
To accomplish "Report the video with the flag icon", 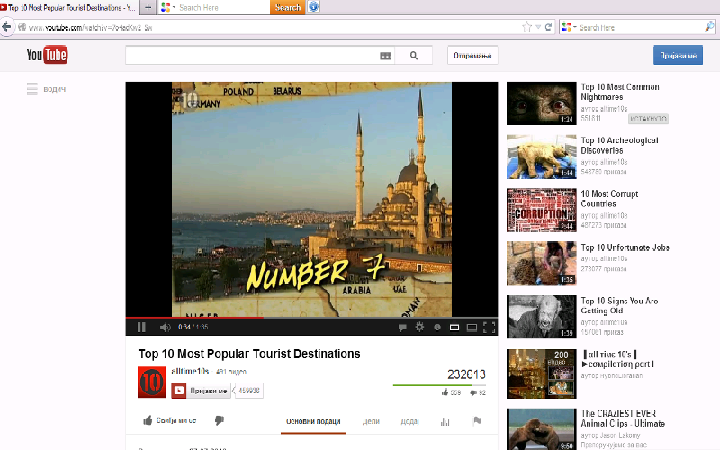I will click(477, 421).
